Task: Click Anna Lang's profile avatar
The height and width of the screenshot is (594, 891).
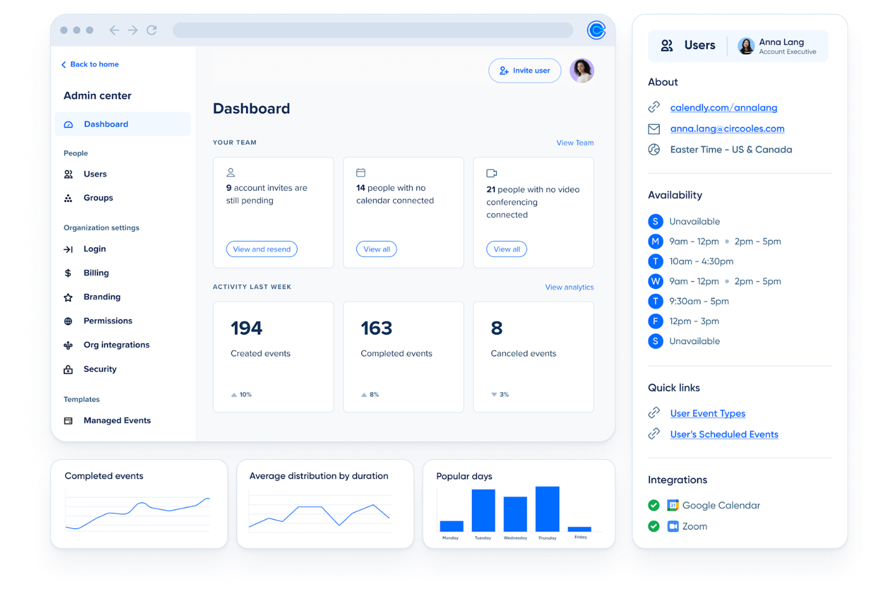Action: pyautogui.click(x=746, y=46)
